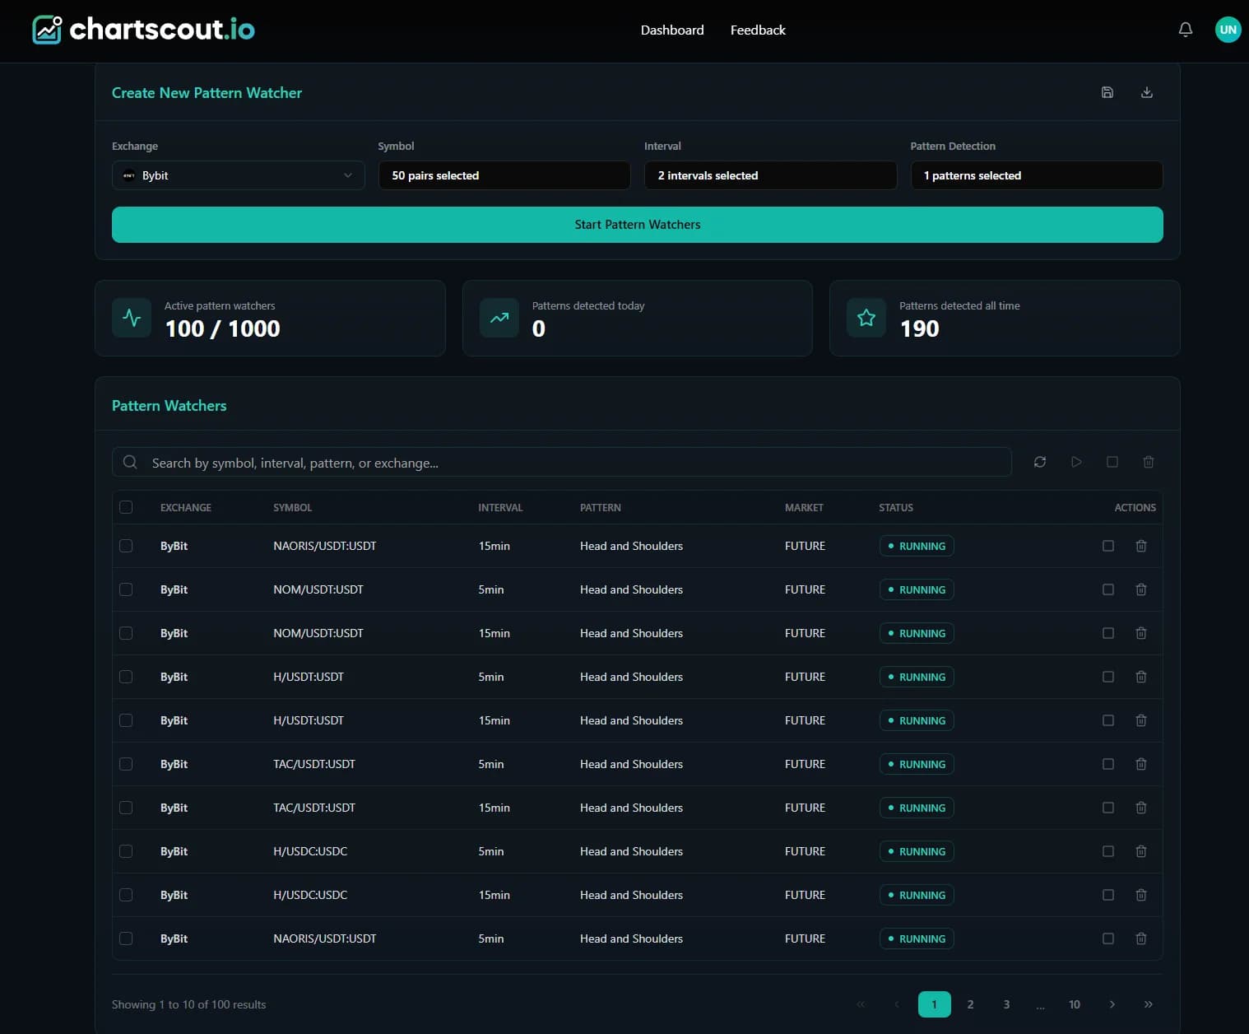The height and width of the screenshot is (1034, 1249).
Task: Select the NAORIS/USDT:USDT 15min row checkbox
Action: tap(126, 546)
